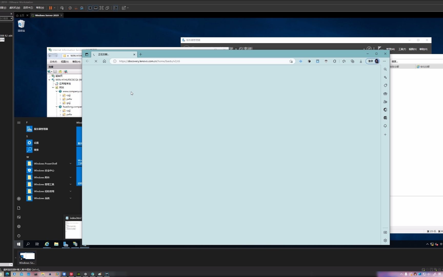
Task: Click the Edge address bar URL
Action: pyautogui.click(x=149, y=61)
